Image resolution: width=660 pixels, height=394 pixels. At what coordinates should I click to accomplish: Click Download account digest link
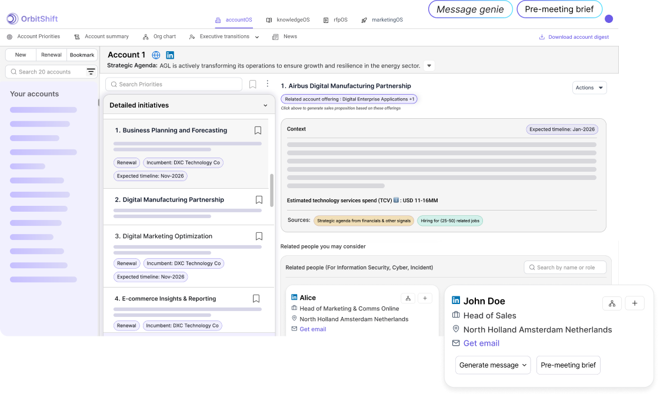point(574,37)
